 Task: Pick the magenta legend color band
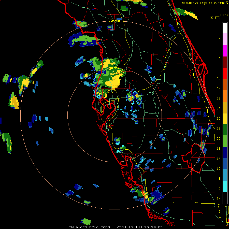pyautogui.click(x=225, y=51)
